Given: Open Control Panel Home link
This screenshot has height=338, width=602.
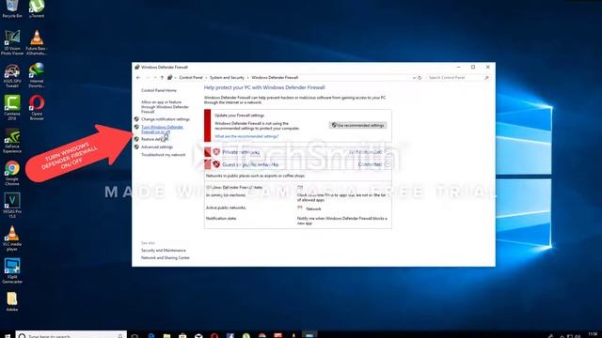Looking at the screenshot, I should pos(159,90).
